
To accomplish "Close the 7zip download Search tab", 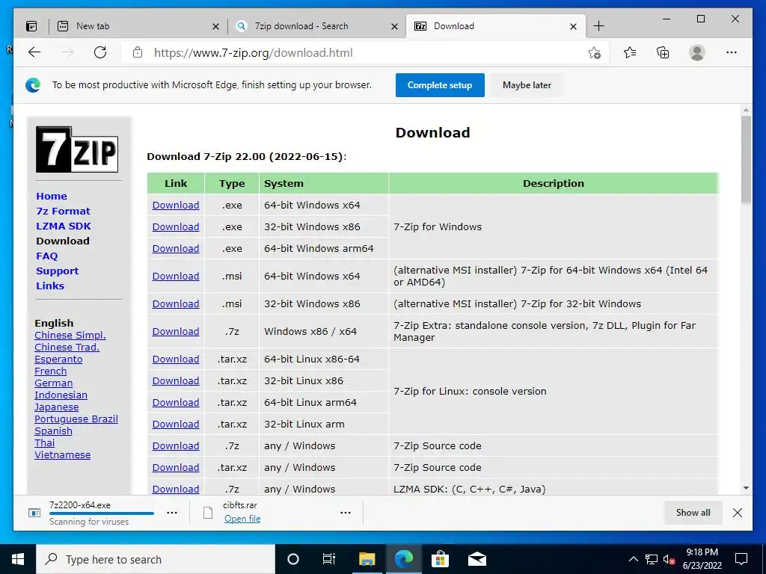I will click(x=395, y=26).
